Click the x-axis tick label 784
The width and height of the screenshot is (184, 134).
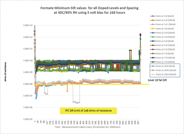coord(117,123)
